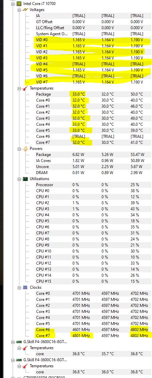Click the second G.Skill RAM stick icon
Screen dimensions: 152x378
click(x=19, y=360)
